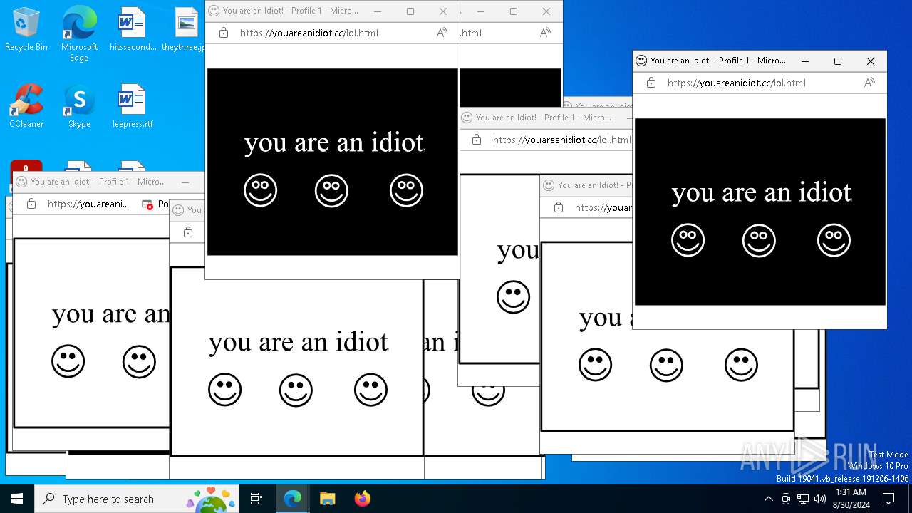
Task: Open the notification center icon
Action: (x=888, y=499)
